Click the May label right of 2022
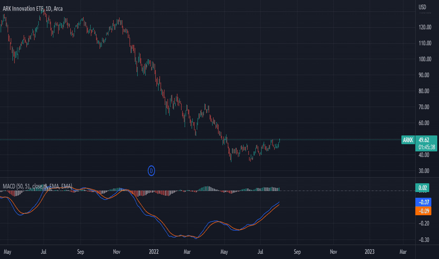Image resolution: width=439 pixels, height=259 pixels. [x=224, y=252]
